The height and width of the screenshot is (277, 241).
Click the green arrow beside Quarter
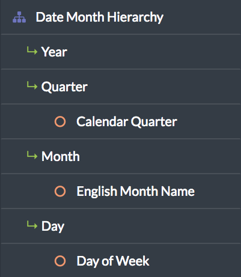pos(32,85)
